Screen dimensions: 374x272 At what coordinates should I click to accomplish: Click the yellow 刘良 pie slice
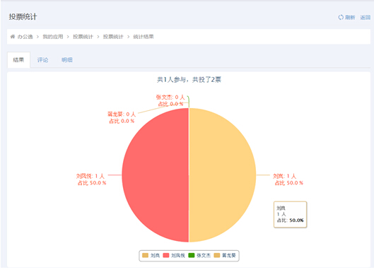(222, 175)
